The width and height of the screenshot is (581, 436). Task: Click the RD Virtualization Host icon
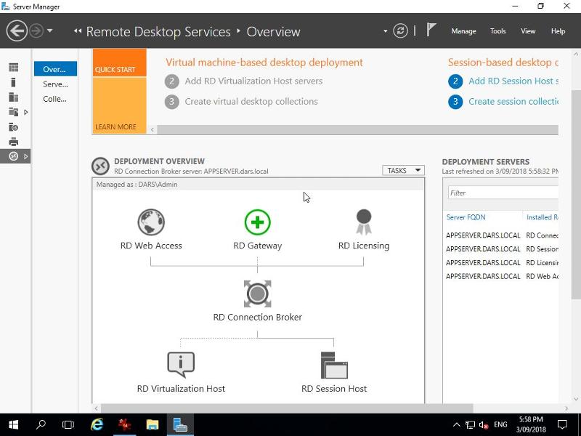coord(181,365)
